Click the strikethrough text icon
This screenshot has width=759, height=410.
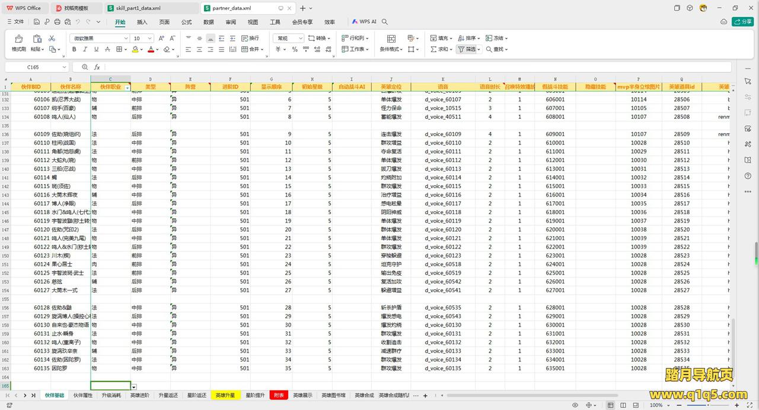(108, 50)
